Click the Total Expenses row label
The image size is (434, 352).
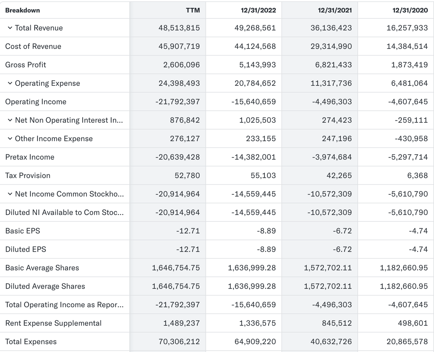31,341
